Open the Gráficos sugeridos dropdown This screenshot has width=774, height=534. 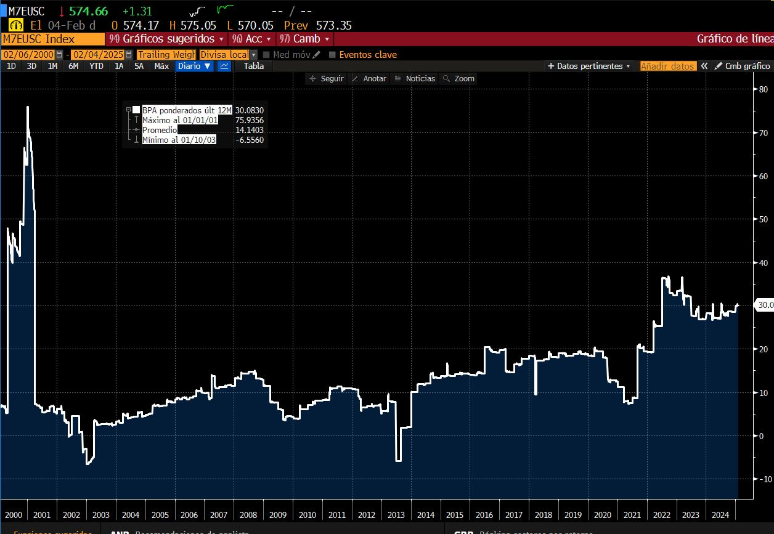tap(166, 38)
